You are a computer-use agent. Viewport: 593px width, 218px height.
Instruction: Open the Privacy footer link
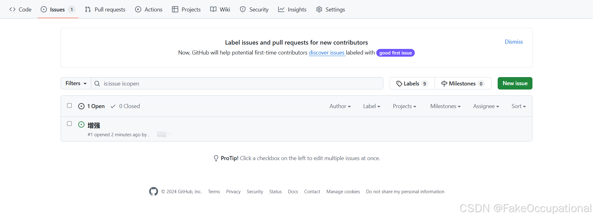(233, 192)
